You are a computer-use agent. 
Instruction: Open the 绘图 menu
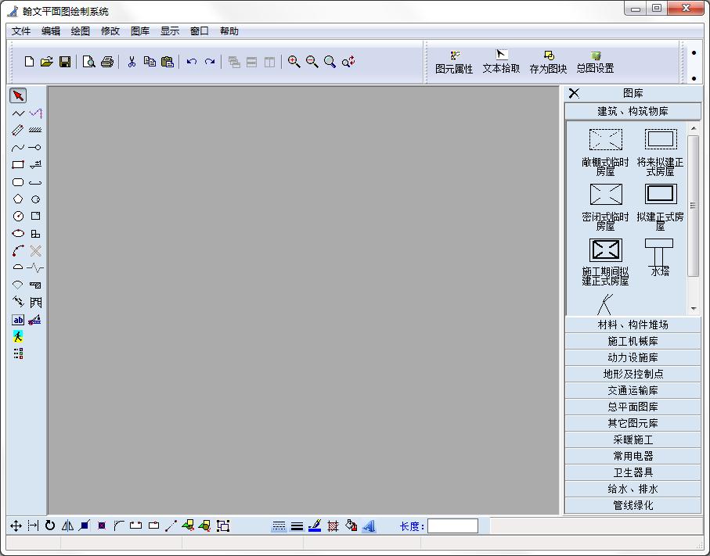81,31
